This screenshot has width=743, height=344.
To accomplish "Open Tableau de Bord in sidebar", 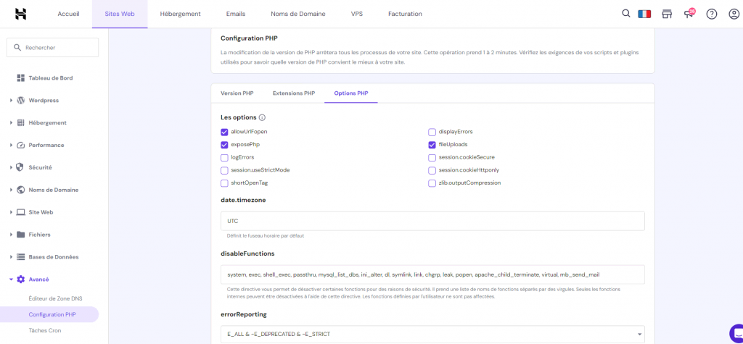I will tap(50, 77).
